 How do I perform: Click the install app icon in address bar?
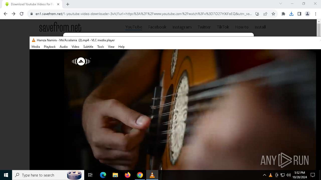coord(257,14)
